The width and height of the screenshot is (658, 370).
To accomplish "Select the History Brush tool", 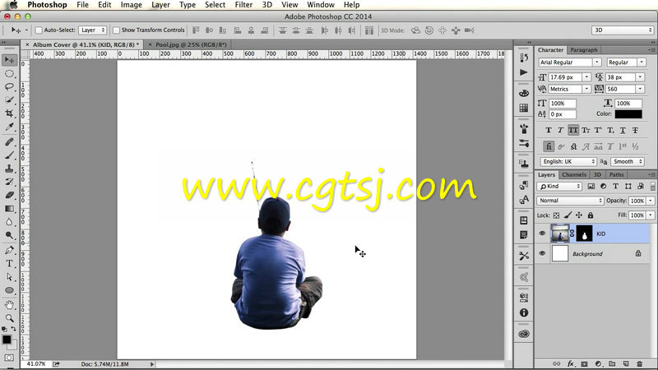I will coord(9,182).
